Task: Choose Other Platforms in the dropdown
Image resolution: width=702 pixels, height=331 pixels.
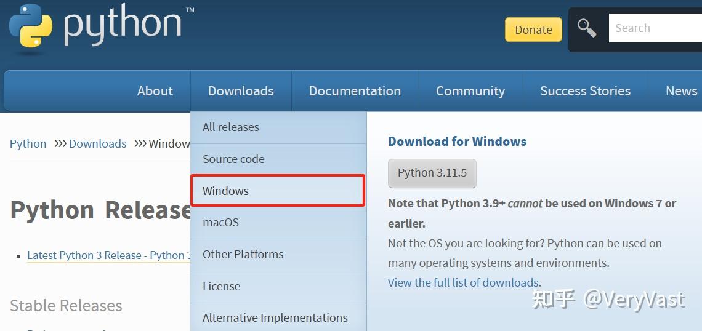Action: tap(243, 255)
